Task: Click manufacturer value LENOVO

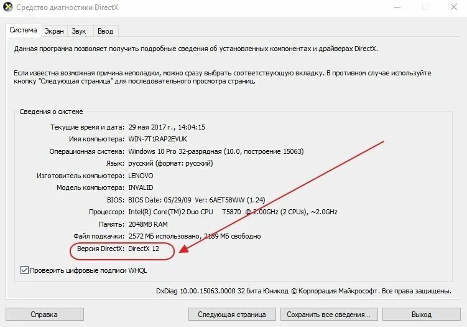Action: pyautogui.click(x=141, y=176)
